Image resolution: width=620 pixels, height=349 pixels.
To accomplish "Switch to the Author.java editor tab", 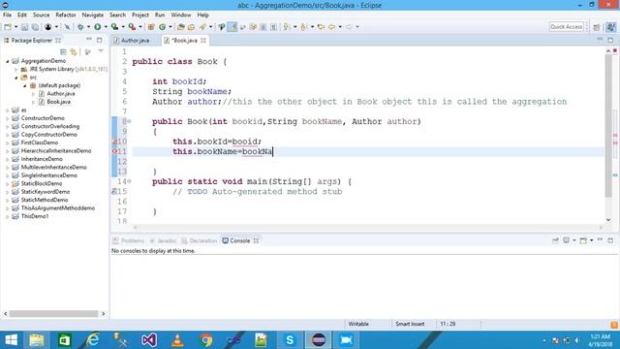I will pyautogui.click(x=135, y=41).
